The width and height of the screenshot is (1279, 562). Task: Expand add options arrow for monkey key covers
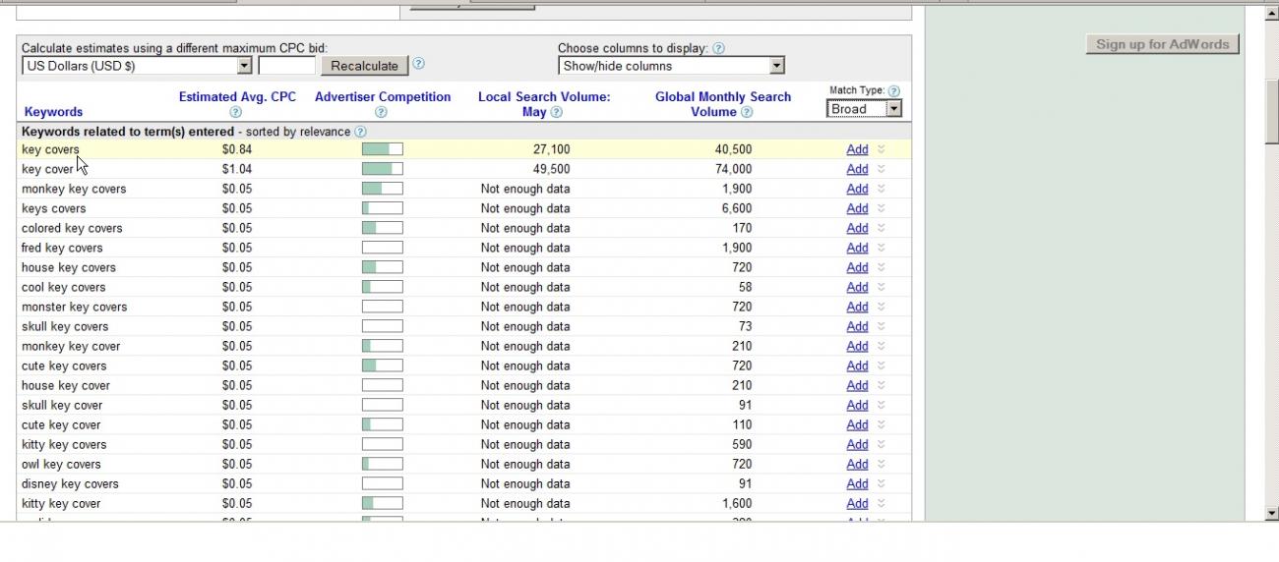pos(881,189)
